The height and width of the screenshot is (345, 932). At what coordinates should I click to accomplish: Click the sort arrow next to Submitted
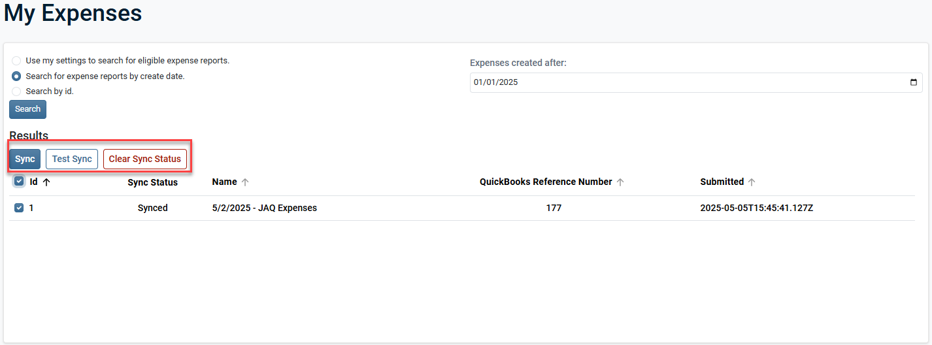752,182
